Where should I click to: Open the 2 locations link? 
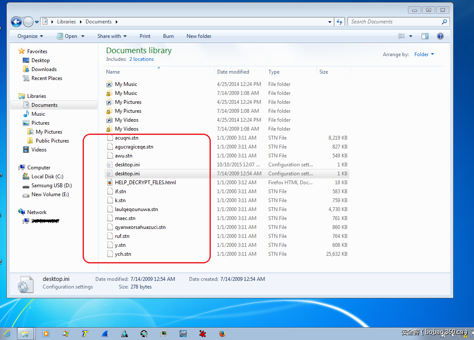tap(141, 59)
